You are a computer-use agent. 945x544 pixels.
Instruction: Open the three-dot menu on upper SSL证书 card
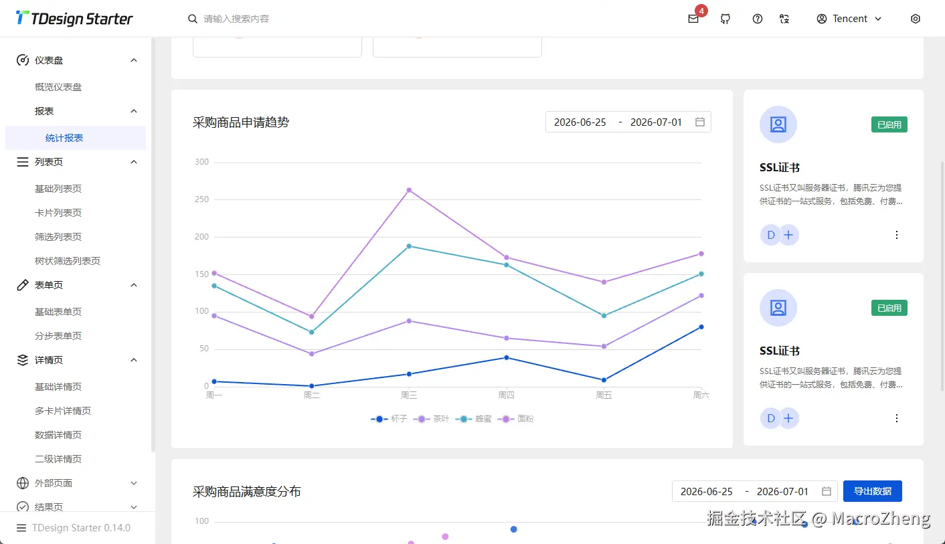point(897,235)
